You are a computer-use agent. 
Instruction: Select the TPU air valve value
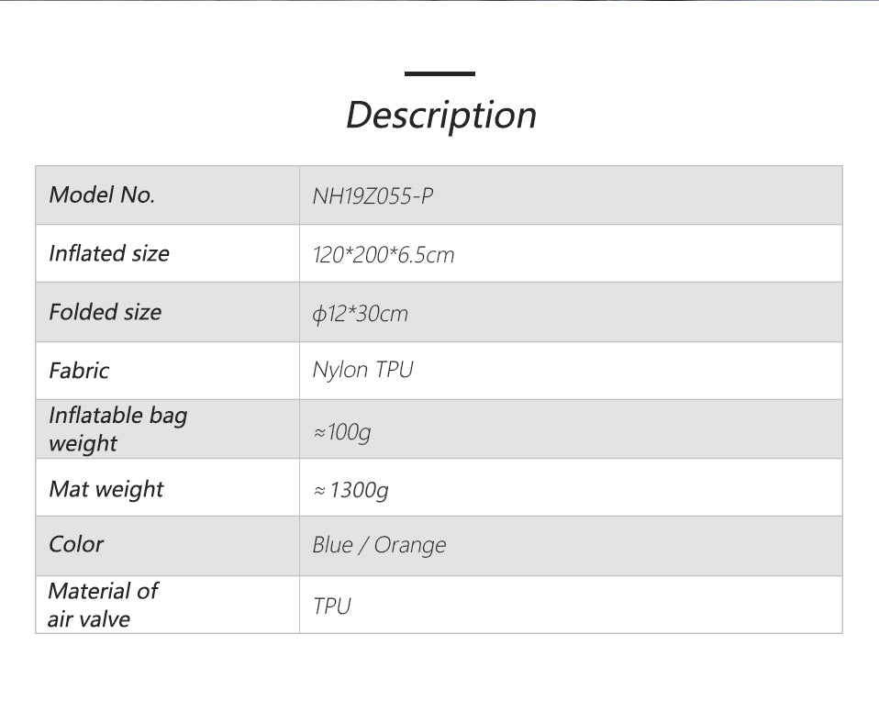[x=331, y=606]
